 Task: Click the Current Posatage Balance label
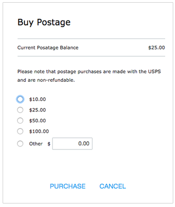[x=48, y=48]
